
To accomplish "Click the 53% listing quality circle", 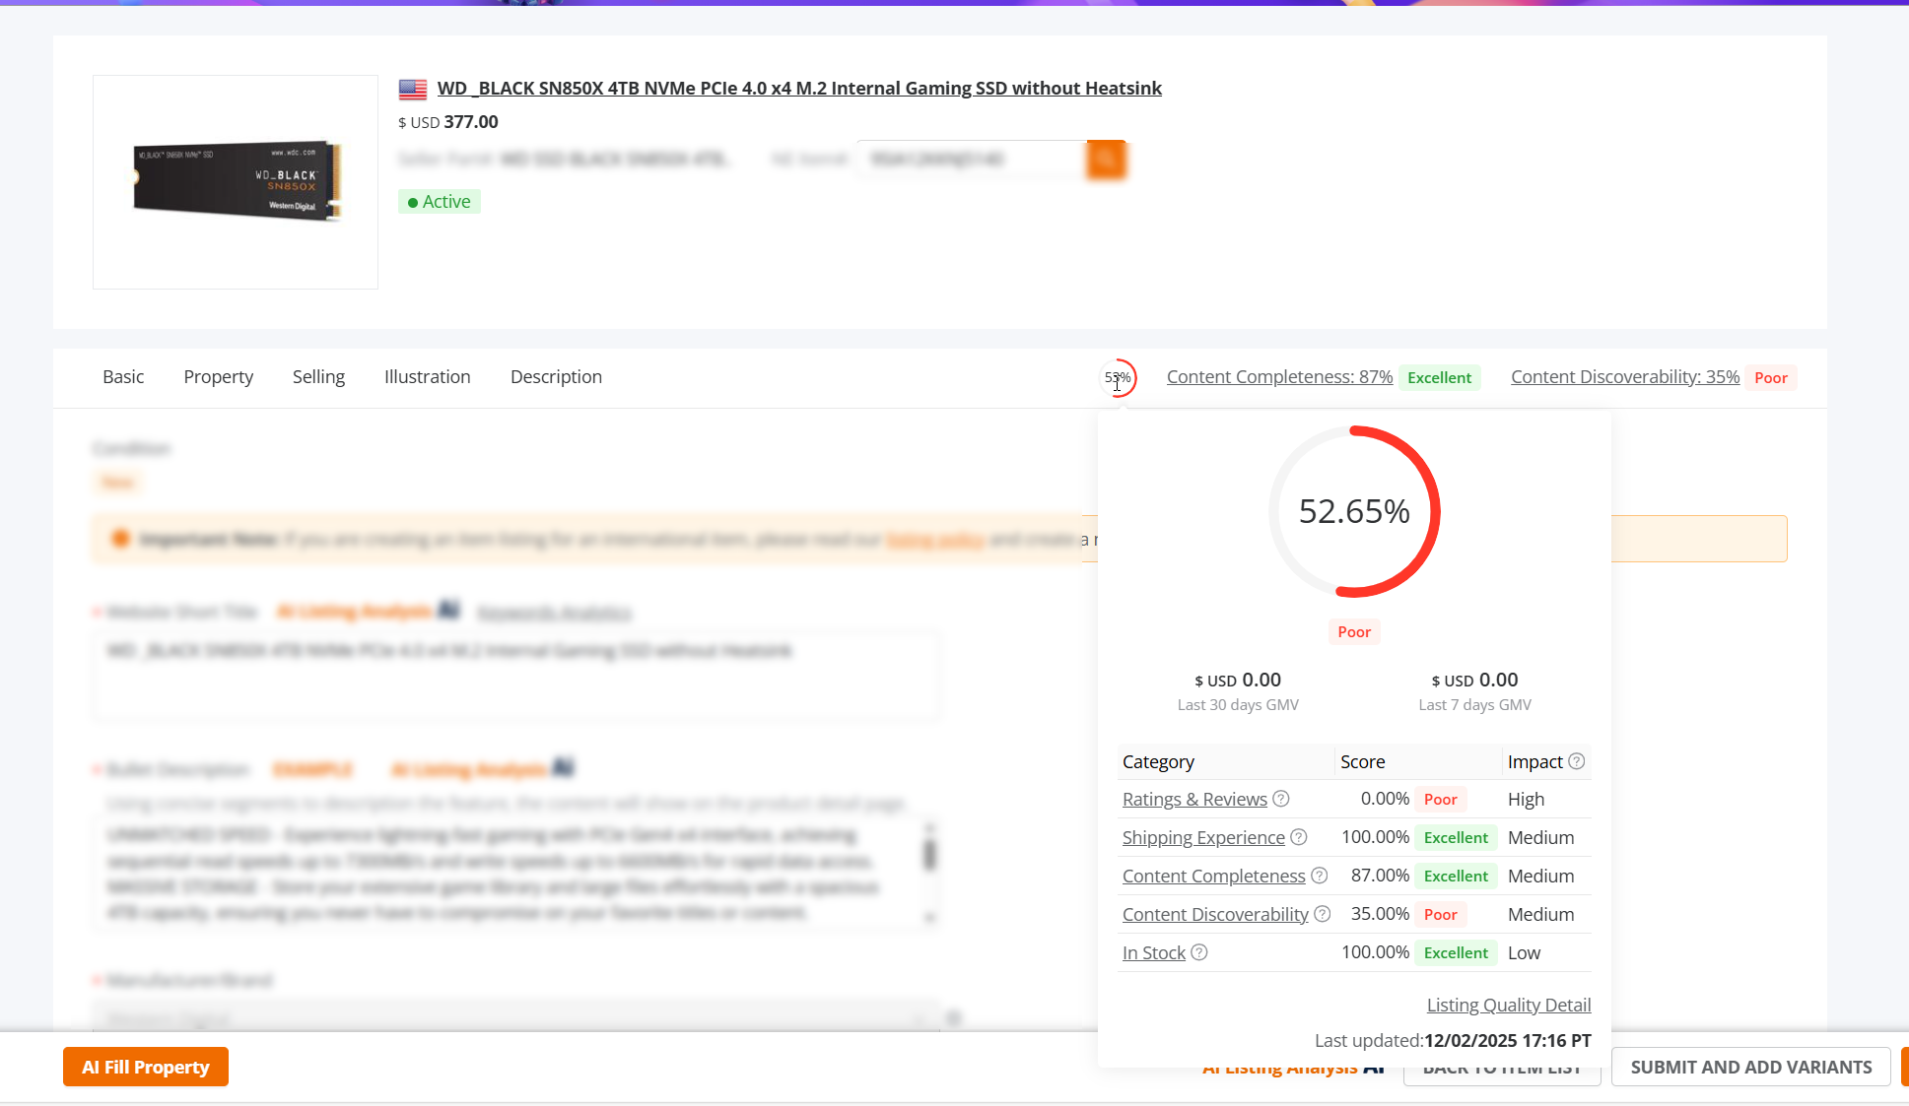I will point(1118,377).
